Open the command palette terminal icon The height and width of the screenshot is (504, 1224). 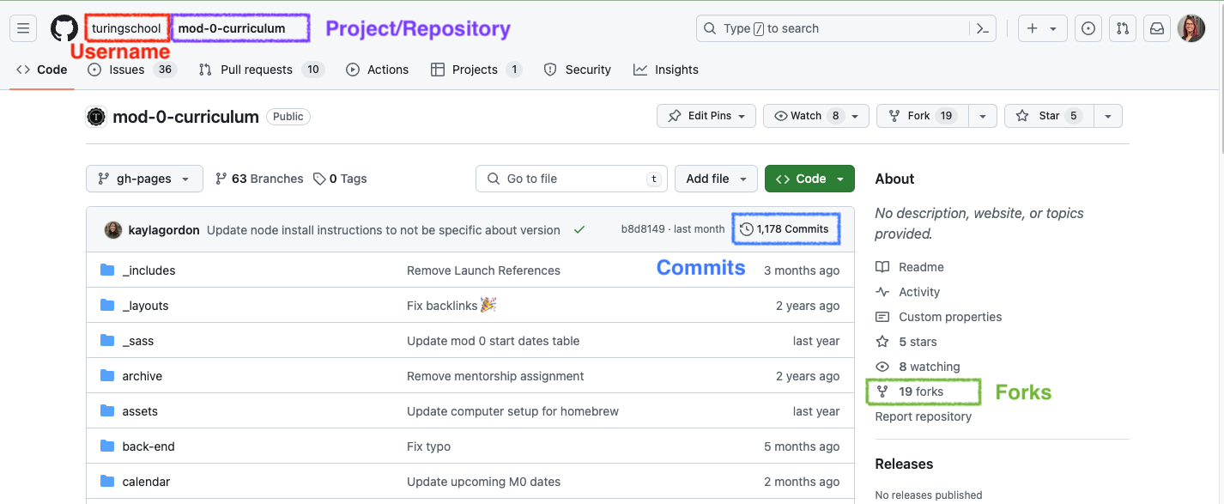(x=982, y=27)
